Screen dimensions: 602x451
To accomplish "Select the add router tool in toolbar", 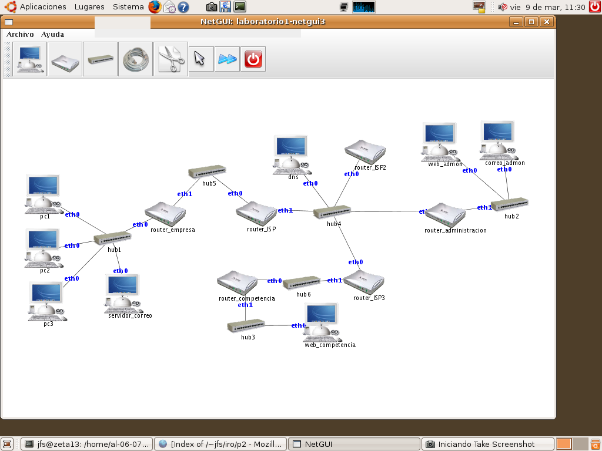I will pyautogui.click(x=65, y=59).
